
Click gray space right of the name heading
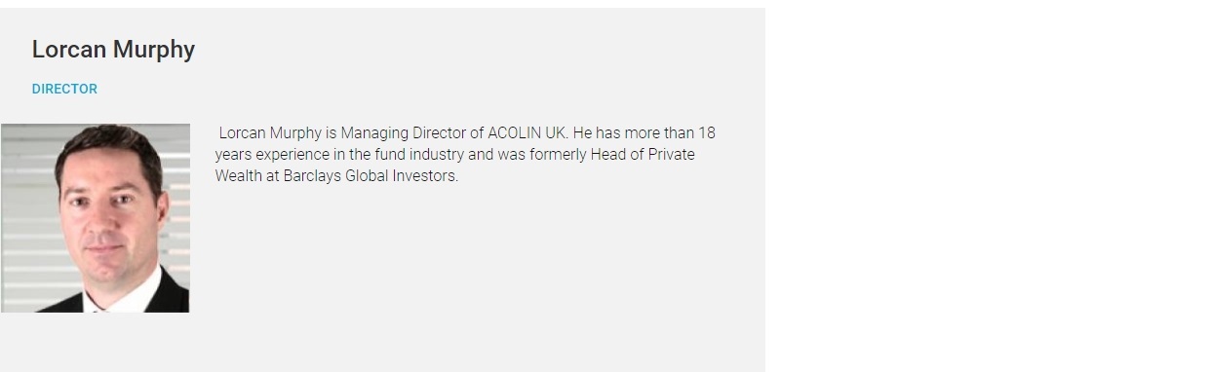478,50
